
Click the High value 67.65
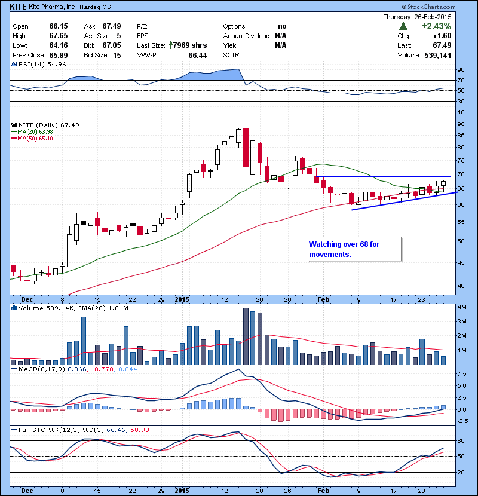pyautogui.click(x=59, y=36)
